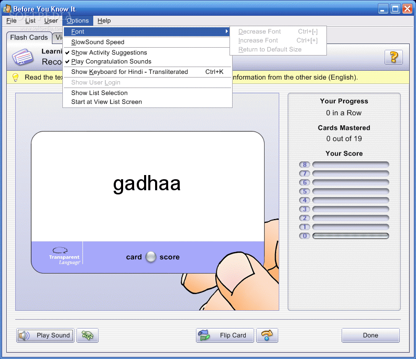This screenshot has height=359, width=416.
Task: Select score level 5 badge
Action: click(x=304, y=191)
